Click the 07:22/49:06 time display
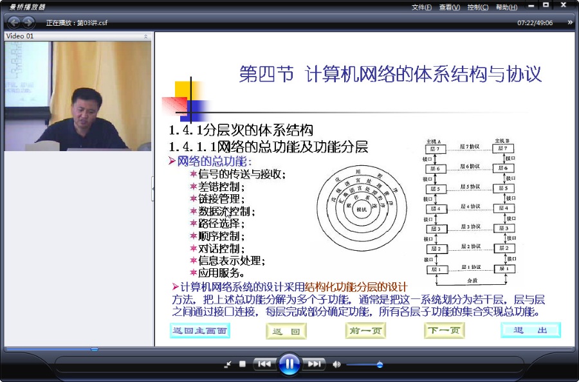 pos(535,23)
